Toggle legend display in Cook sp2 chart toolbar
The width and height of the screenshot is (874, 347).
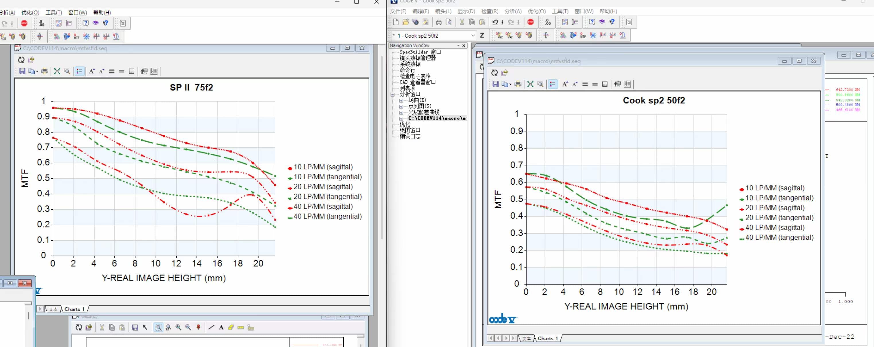[x=553, y=84]
